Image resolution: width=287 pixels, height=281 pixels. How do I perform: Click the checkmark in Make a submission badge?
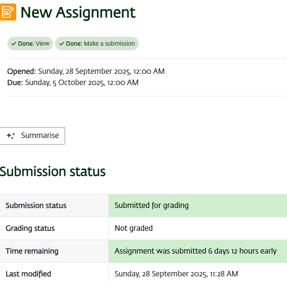(62, 44)
